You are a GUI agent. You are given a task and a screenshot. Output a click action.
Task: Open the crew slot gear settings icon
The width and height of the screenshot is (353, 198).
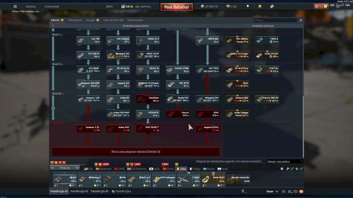(282, 169)
